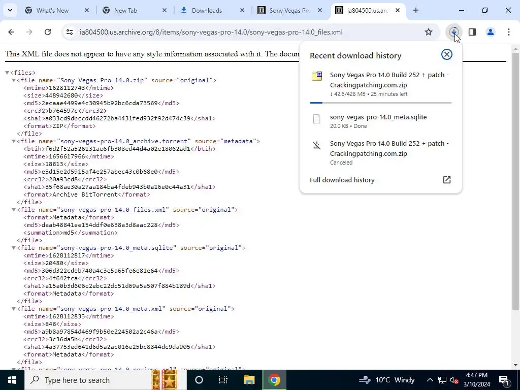Open the weather widget showing 10°C Windy
Screen dimensions: 520x390
[x=387, y=380]
